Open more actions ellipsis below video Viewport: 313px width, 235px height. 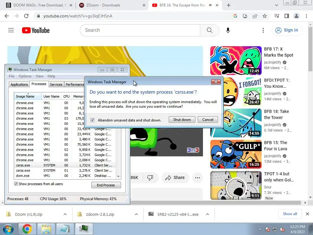(x=197, y=177)
